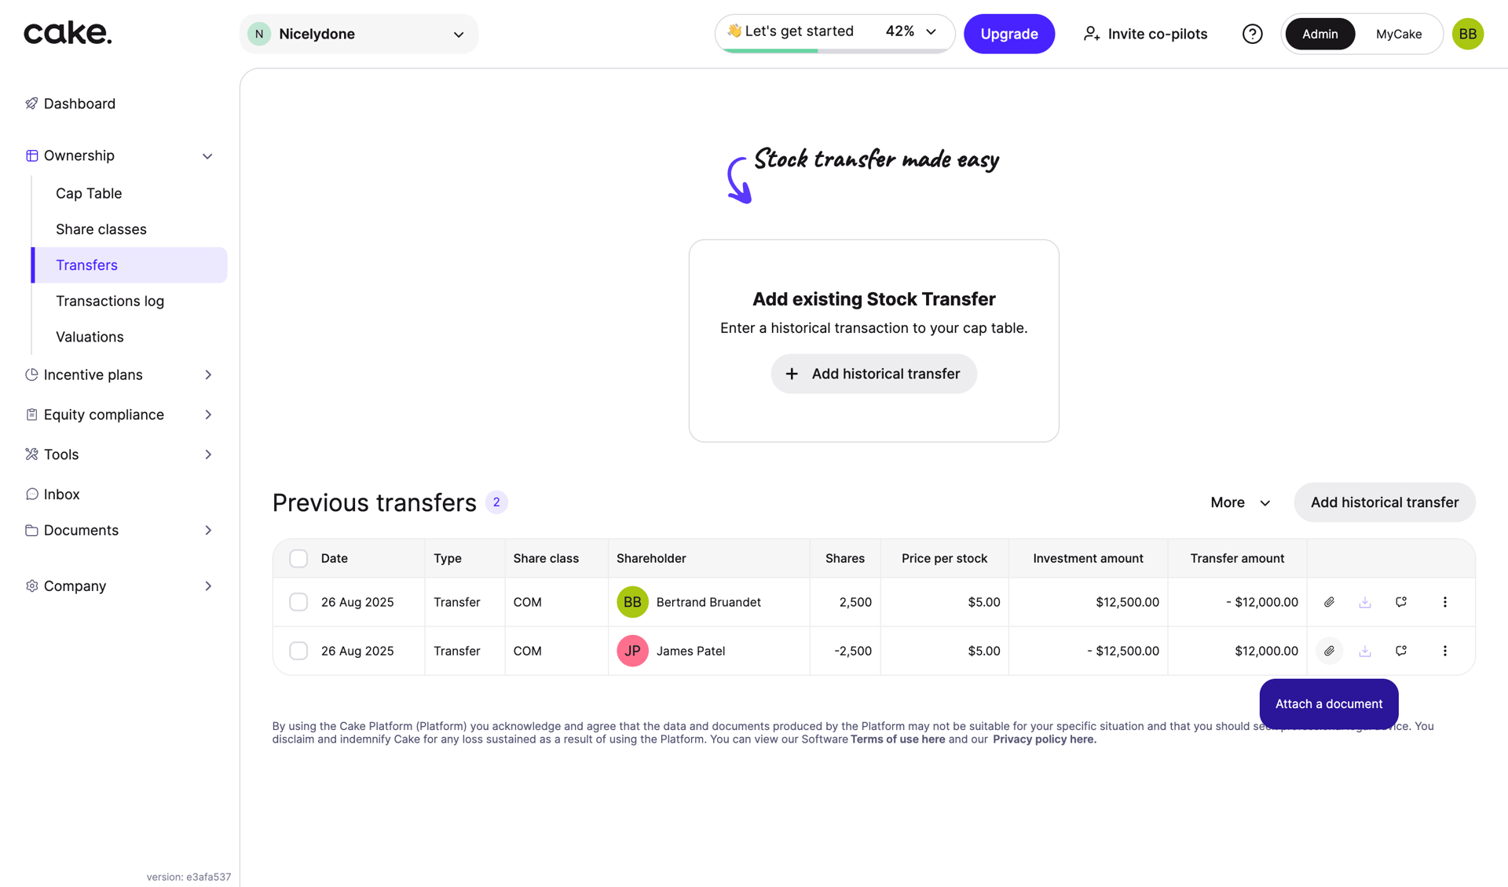This screenshot has height=887, width=1508.
Task: Click the BB user avatar in header
Action: [x=1467, y=34]
